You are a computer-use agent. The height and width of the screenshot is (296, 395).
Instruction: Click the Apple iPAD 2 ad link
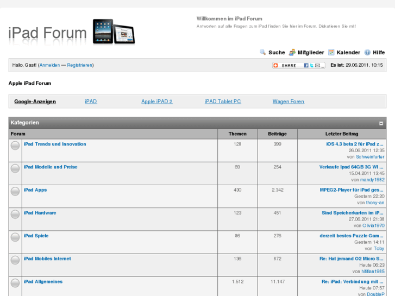(156, 102)
